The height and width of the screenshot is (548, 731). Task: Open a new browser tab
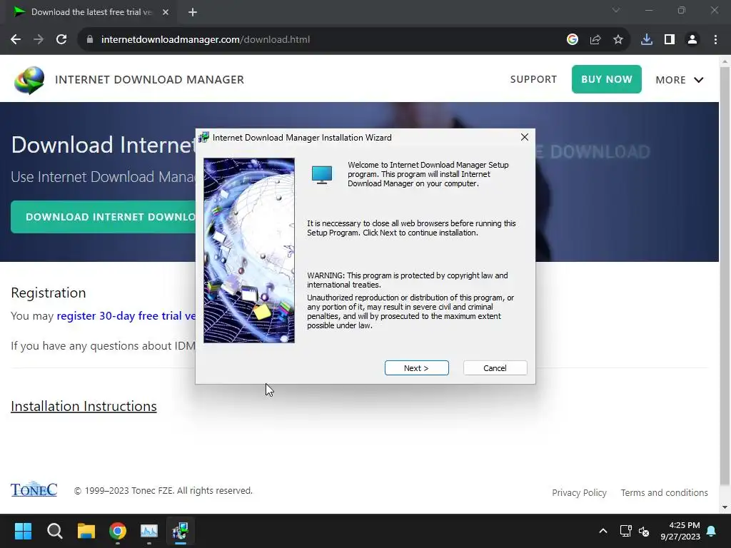193,12
